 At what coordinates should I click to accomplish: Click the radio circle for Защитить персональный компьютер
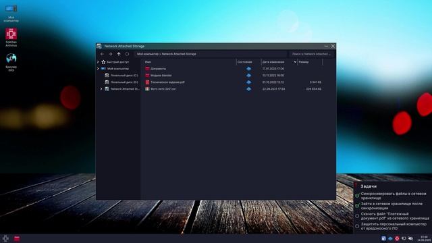[357, 226]
